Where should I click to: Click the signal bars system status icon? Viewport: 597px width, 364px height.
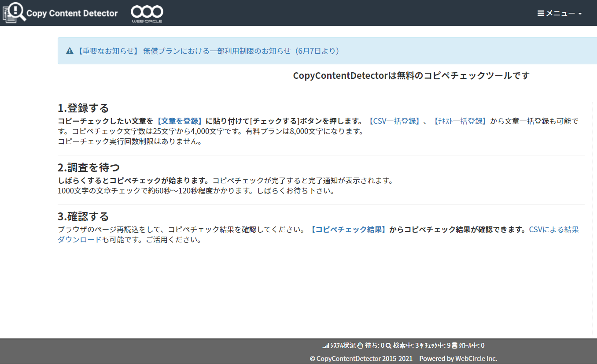(326, 346)
